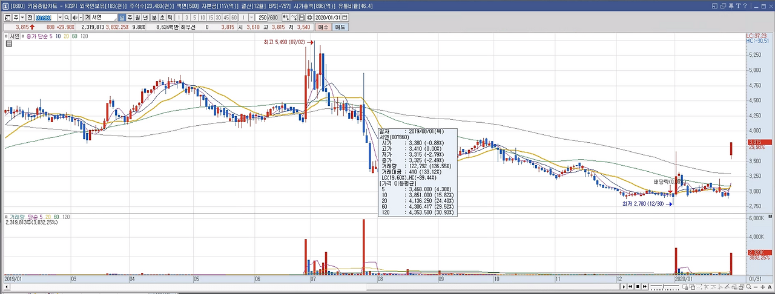The width and height of the screenshot is (775, 294).
Task: Click the line chart icon at bottom toolbar
Action: [699, 287]
